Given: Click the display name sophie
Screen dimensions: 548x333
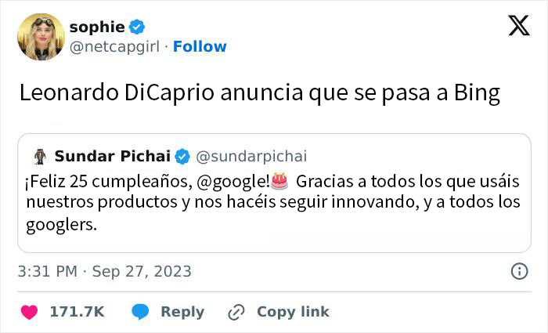Looking at the screenshot, I should [96, 27].
